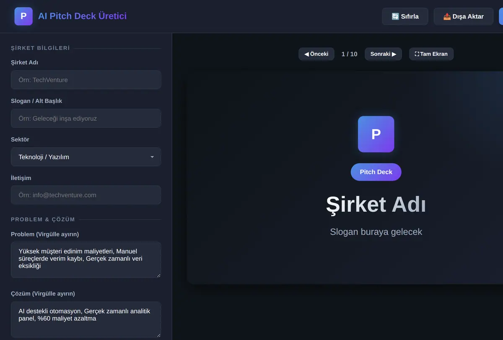
Task: Click the Problem (Virgülle ayırın) label
Action: (x=45, y=234)
